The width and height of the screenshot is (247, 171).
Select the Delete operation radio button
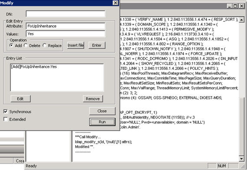tap(26, 46)
